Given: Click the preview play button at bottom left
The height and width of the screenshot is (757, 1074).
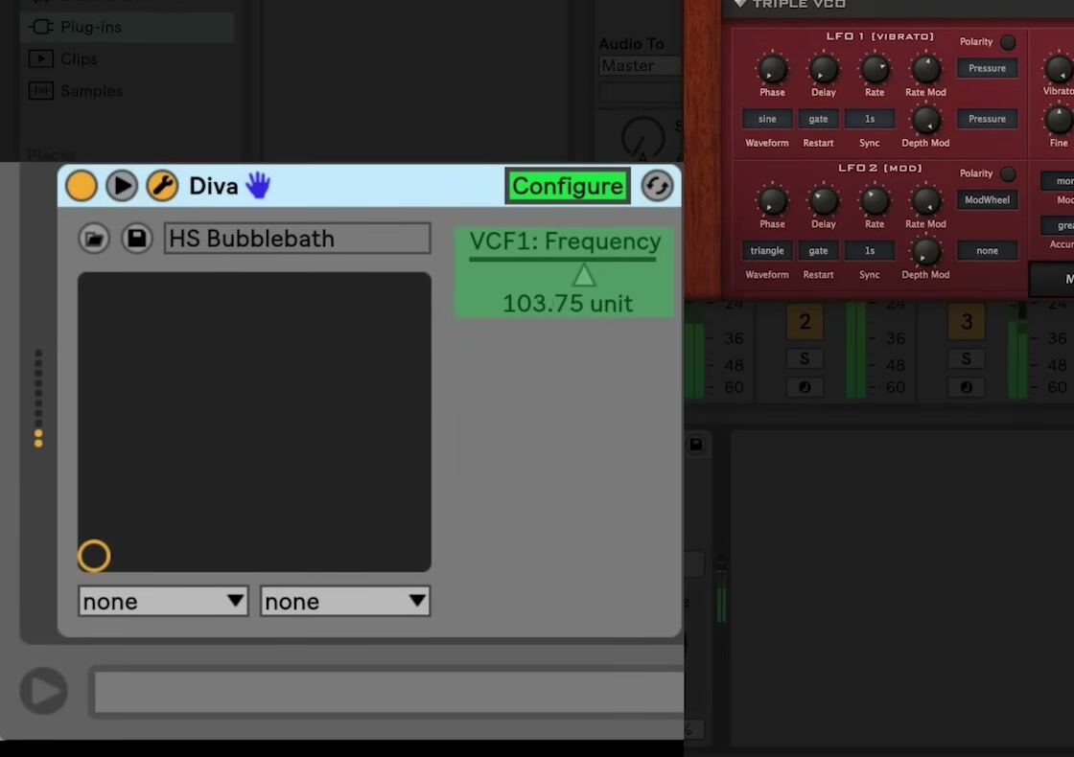Looking at the screenshot, I should pyautogui.click(x=44, y=691).
